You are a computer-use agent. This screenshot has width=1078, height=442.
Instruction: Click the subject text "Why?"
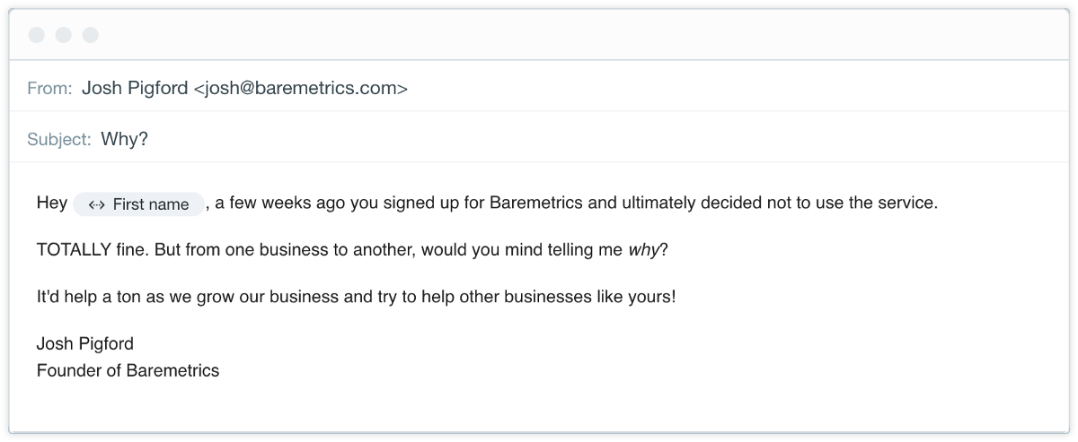point(124,139)
